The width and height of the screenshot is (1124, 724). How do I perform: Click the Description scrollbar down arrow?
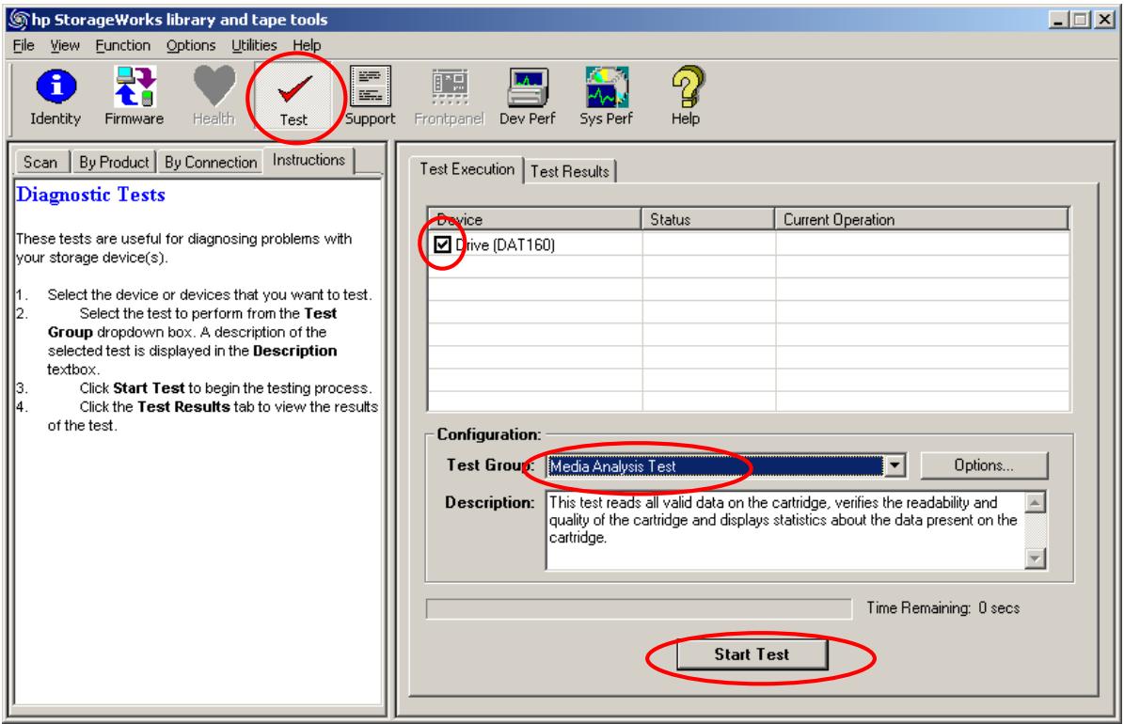pos(1035,558)
